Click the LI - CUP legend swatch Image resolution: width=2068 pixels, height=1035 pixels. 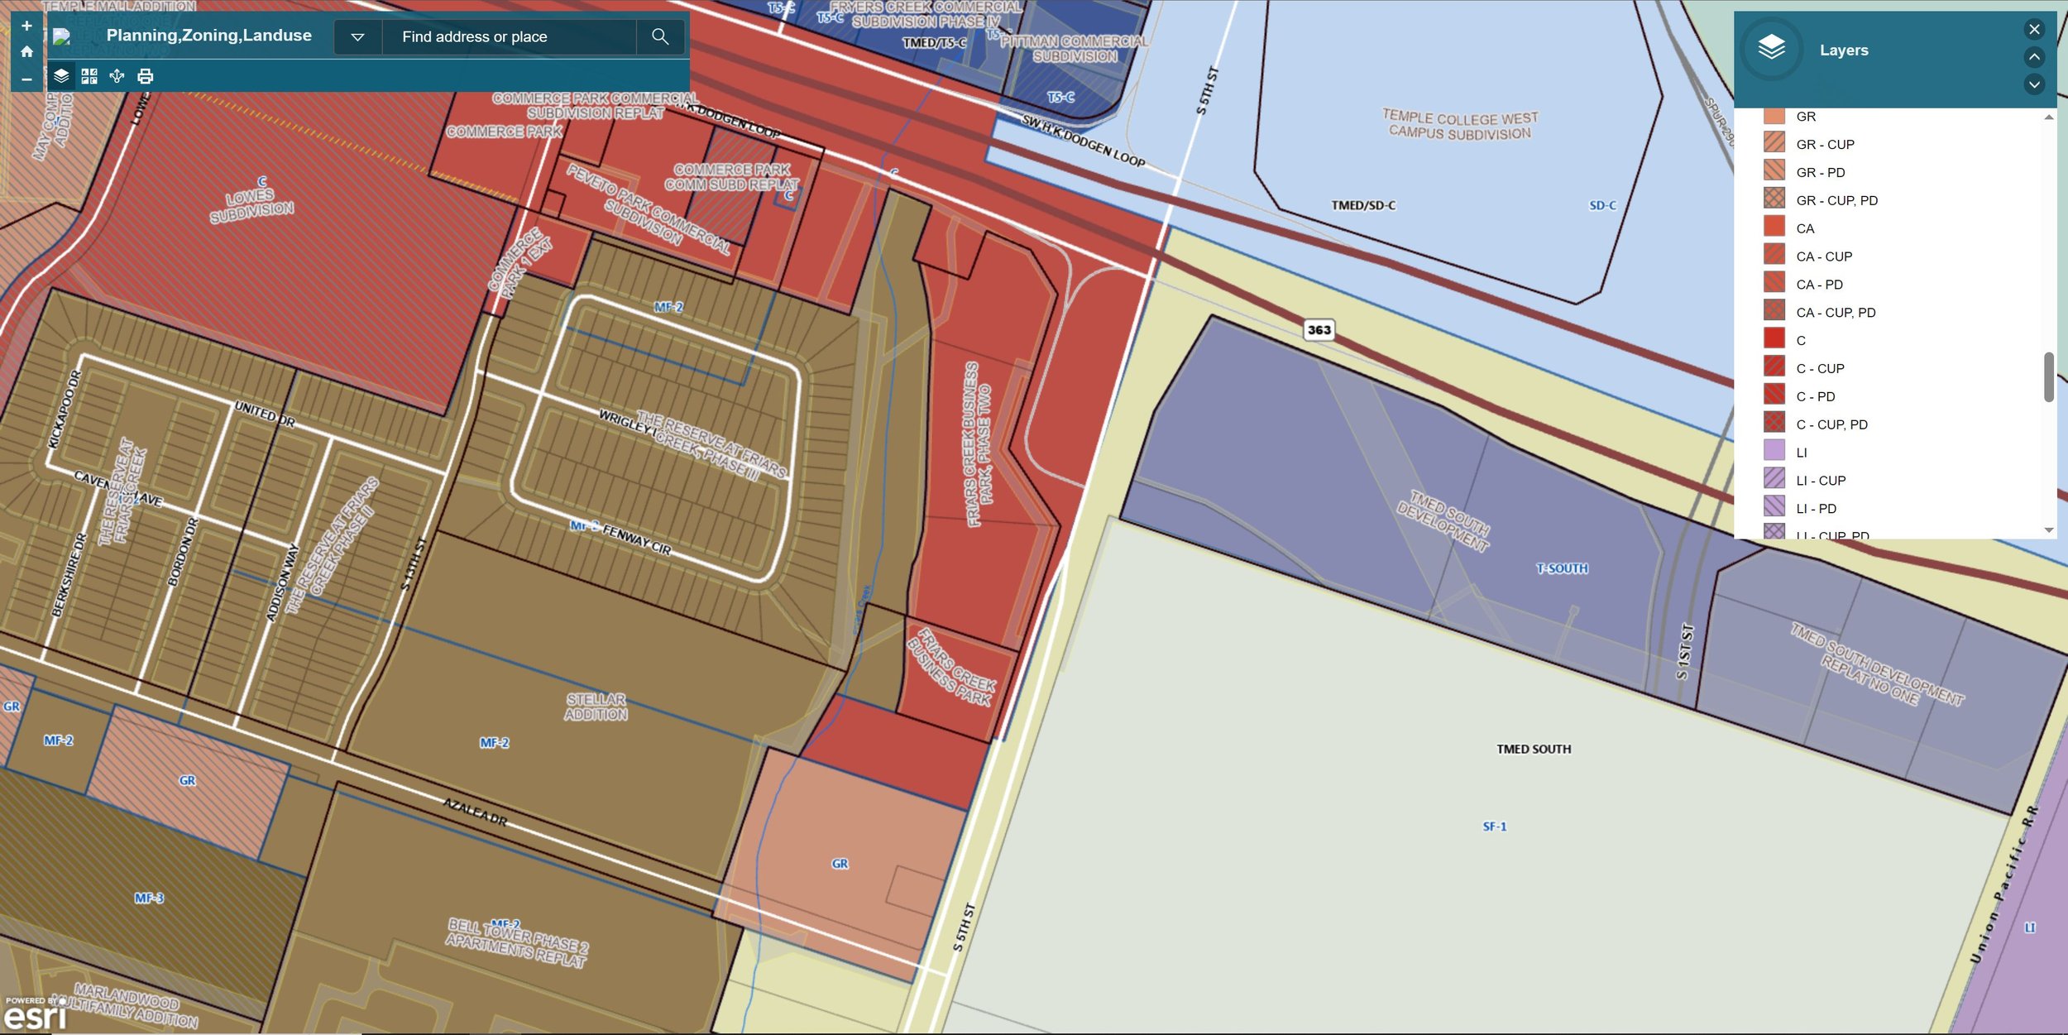coord(1774,479)
